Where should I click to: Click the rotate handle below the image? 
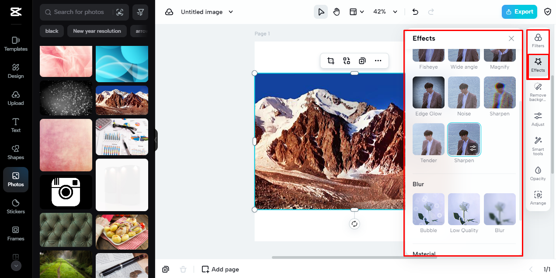point(354,224)
